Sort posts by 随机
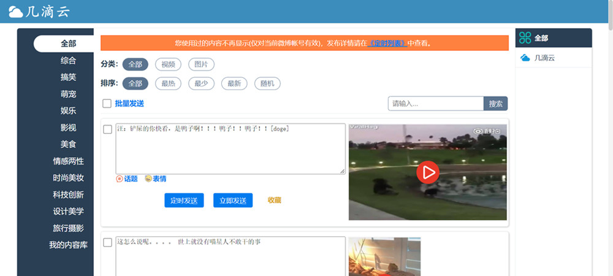 coord(267,83)
